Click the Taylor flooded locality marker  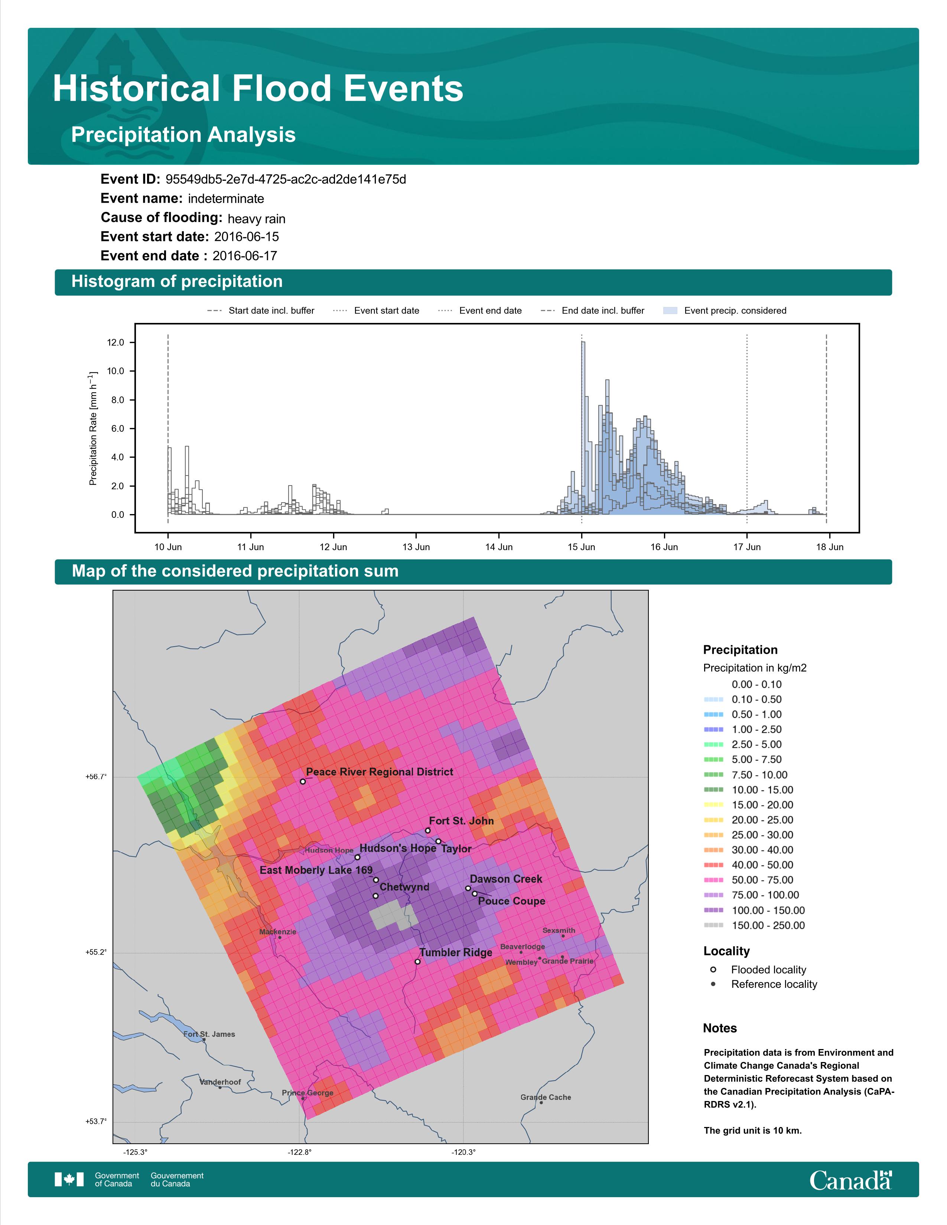[438, 841]
